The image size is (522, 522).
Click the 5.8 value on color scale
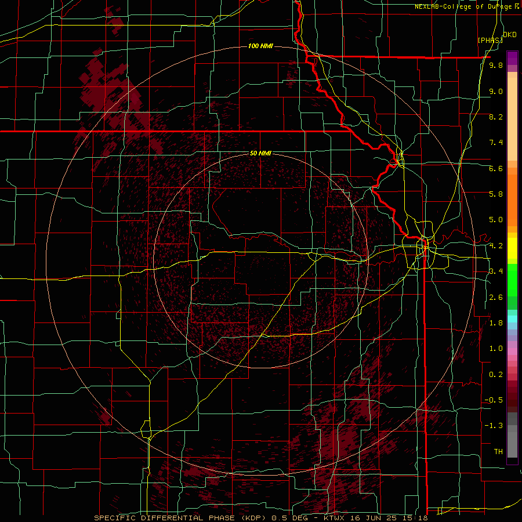496,194
